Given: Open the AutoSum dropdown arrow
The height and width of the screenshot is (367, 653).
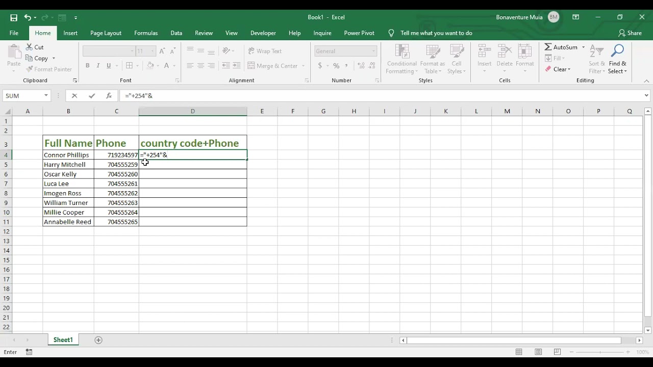Looking at the screenshot, I should point(584,47).
